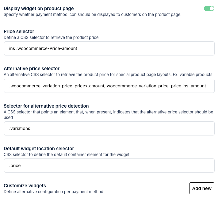Click the white knob on the green toggle

[212, 9]
